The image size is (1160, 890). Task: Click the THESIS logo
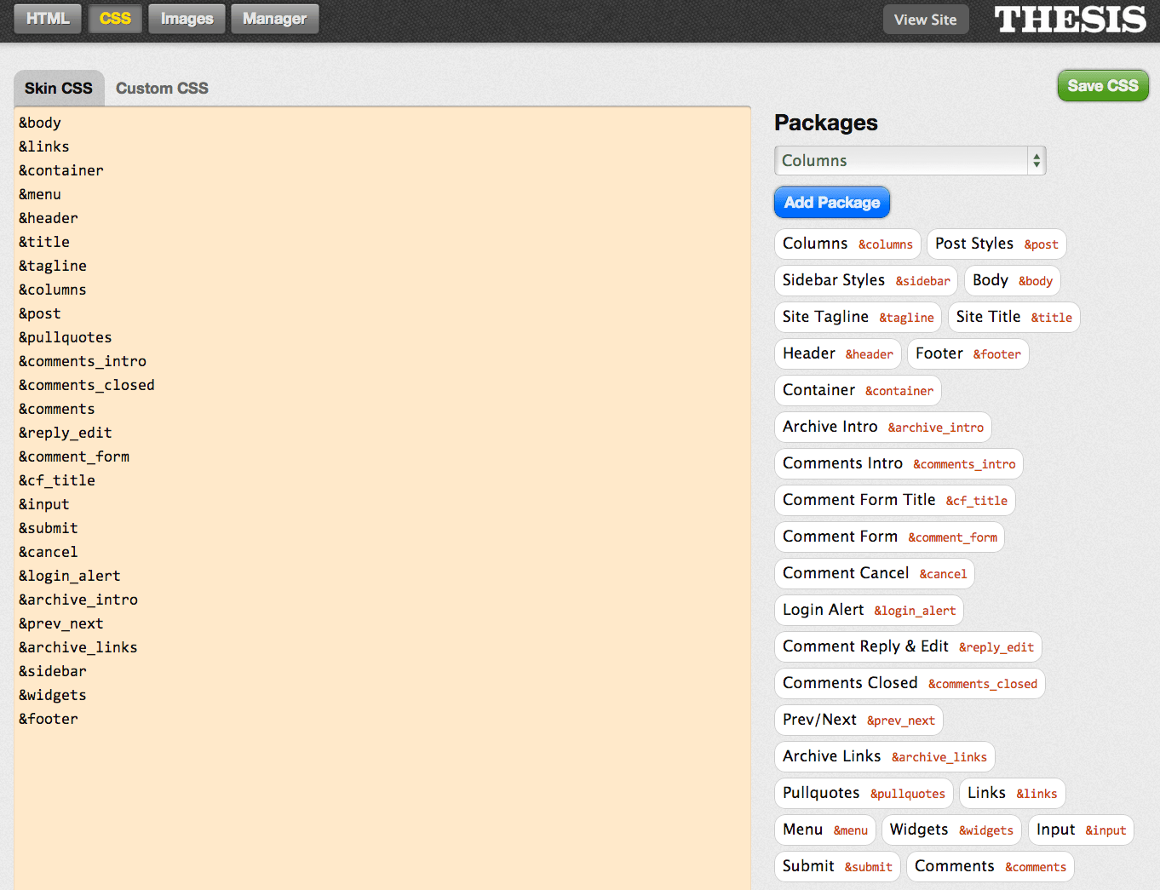pyautogui.click(x=1070, y=20)
